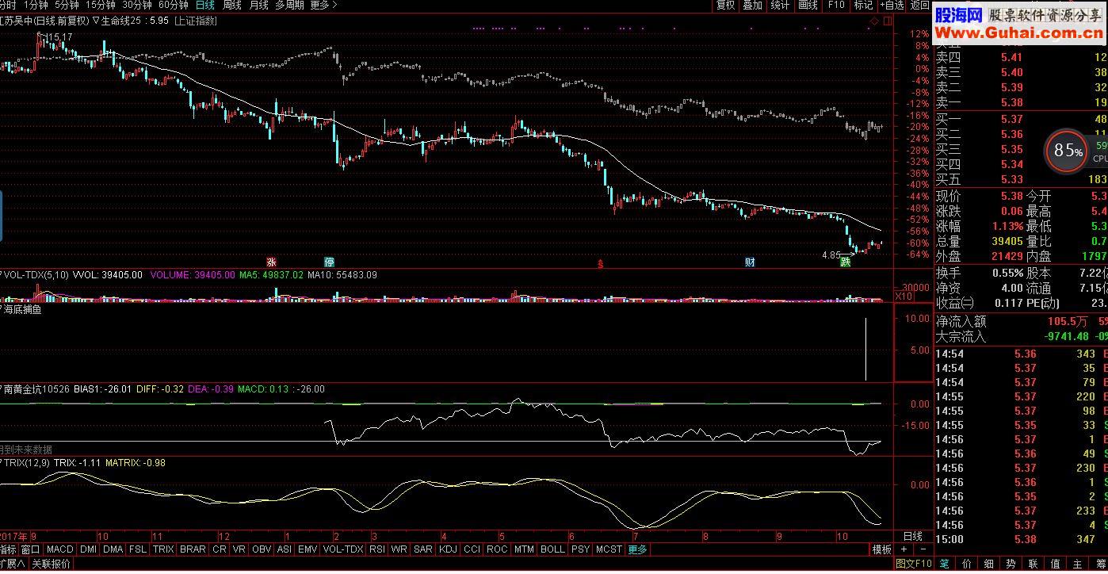Click the 标记 mark button
This screenshot has width=1108, height=574.
[x=863, y=5]
